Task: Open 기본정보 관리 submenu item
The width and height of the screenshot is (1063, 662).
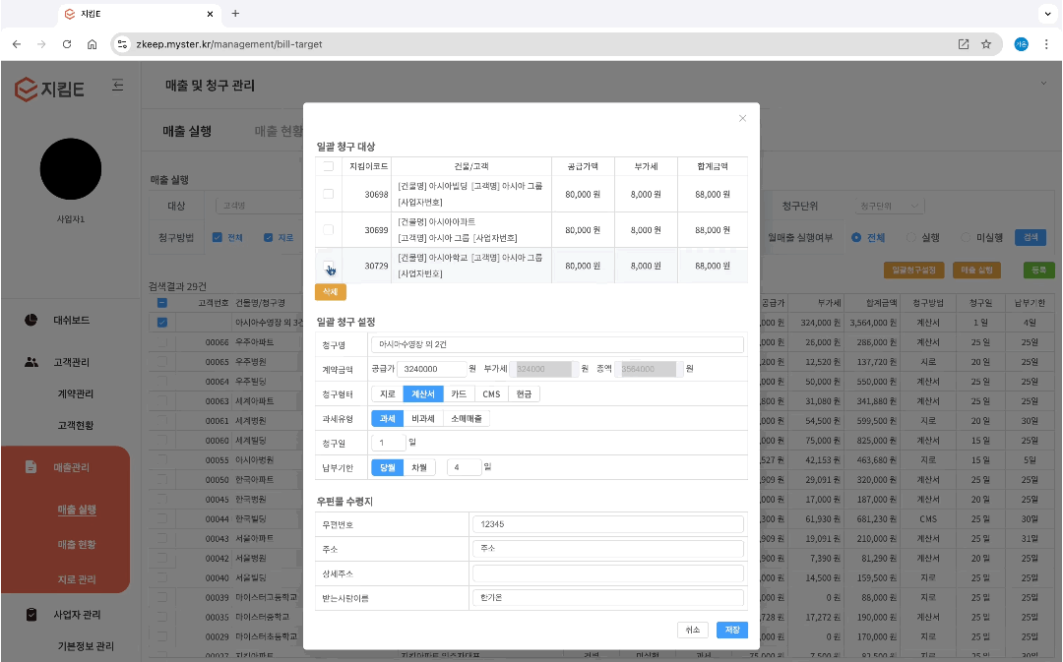Action: click(x=86, y=645)
